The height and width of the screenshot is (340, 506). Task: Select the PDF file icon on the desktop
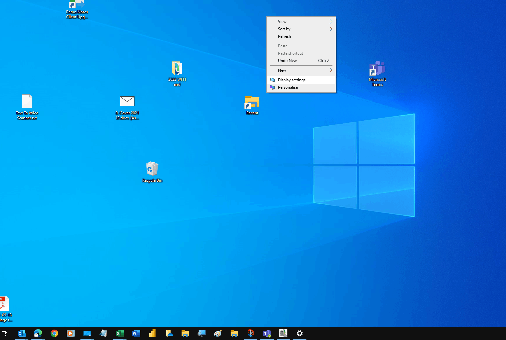[5, 309]
